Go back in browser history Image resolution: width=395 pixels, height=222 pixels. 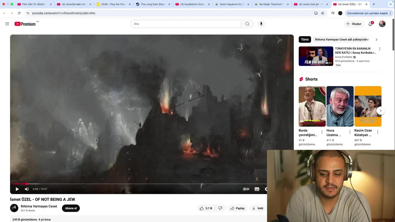pos(4,13)
